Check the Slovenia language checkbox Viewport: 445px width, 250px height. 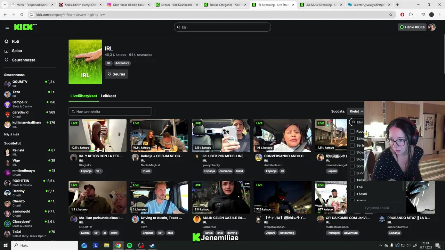pos(352,159)
